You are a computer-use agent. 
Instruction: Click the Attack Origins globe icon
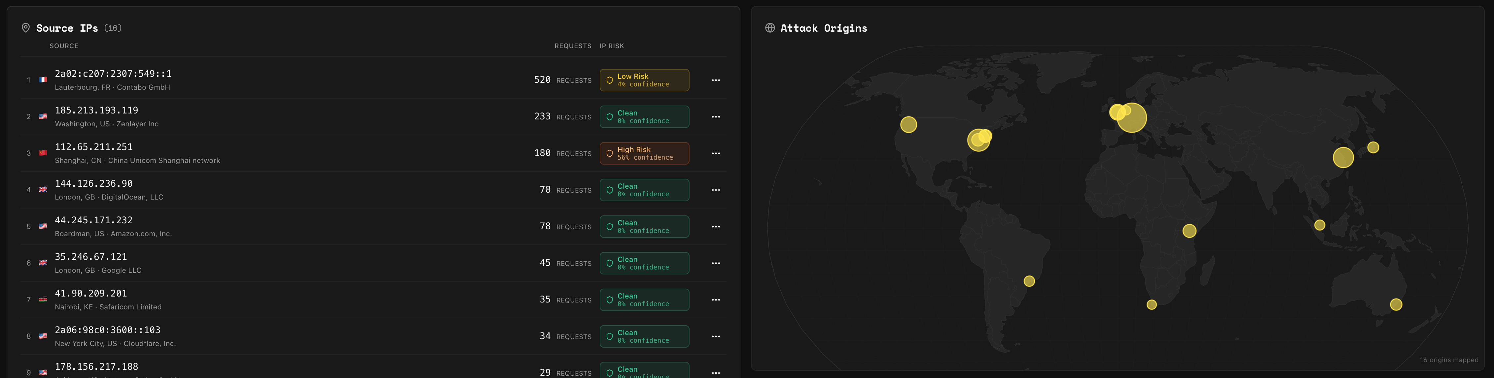point(769,28)
